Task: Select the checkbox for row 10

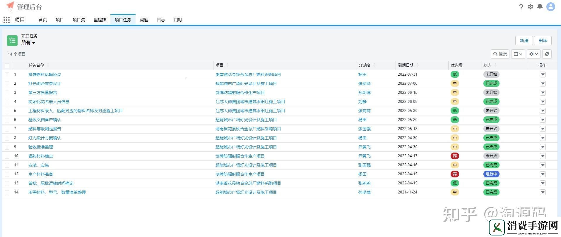Action: click(7, 156)
